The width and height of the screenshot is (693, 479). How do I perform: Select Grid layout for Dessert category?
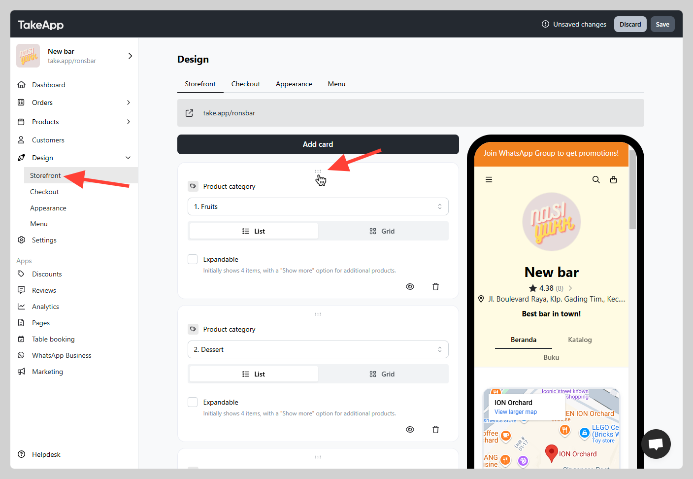(382, 374)
